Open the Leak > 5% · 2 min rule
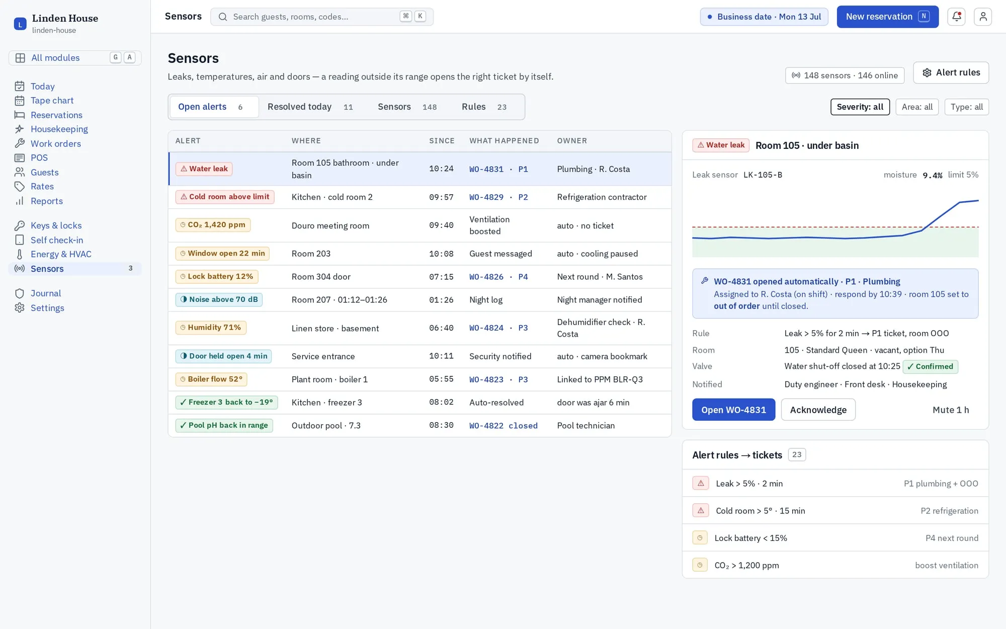This screenshot has width=1006, height=629. (x=835, y=484)
